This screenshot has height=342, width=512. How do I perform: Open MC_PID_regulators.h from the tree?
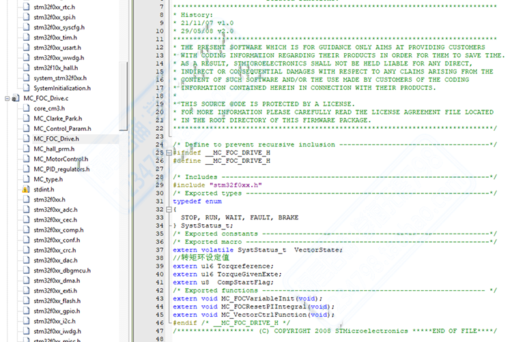point(63,169)
